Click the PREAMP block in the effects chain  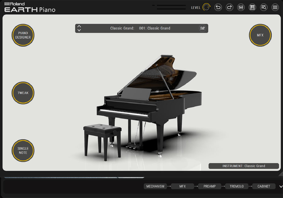pos(209,186)
